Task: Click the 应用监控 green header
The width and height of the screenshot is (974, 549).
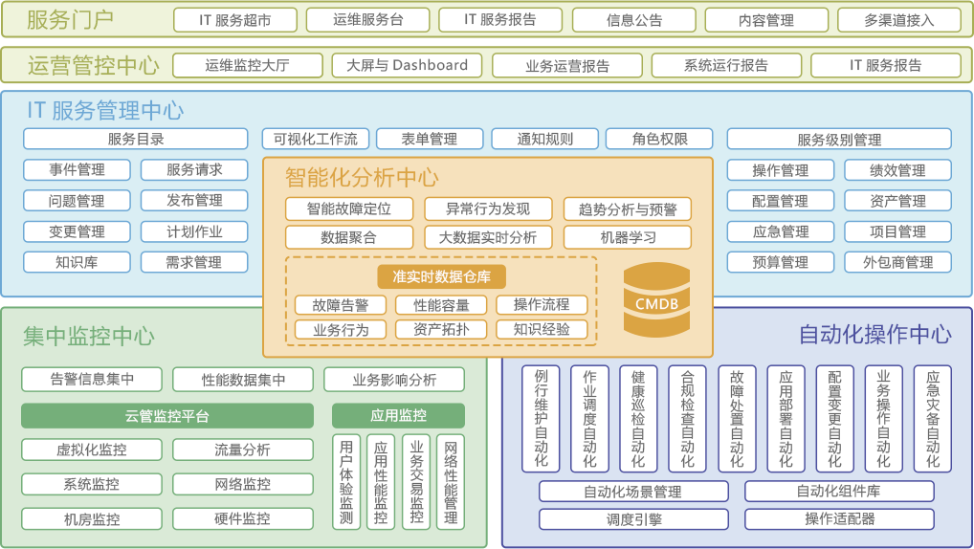Action: click(x=398, y=416)
